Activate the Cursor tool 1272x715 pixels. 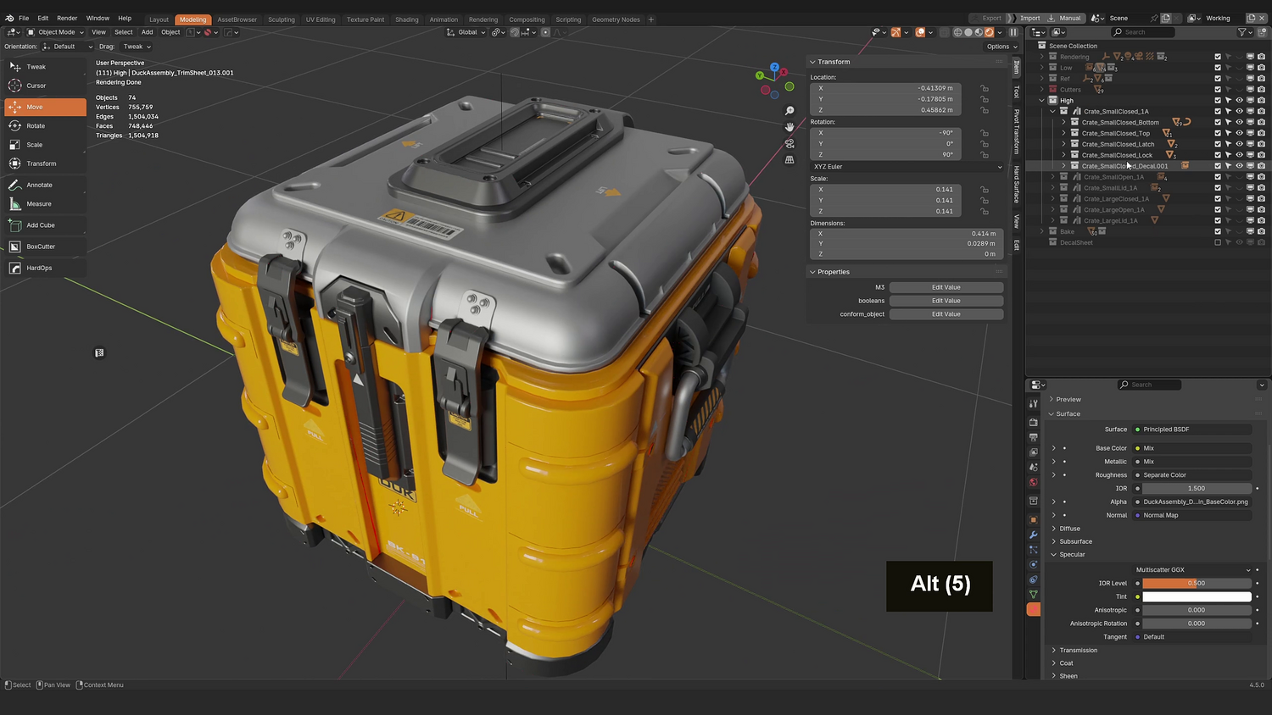point(45,86)
